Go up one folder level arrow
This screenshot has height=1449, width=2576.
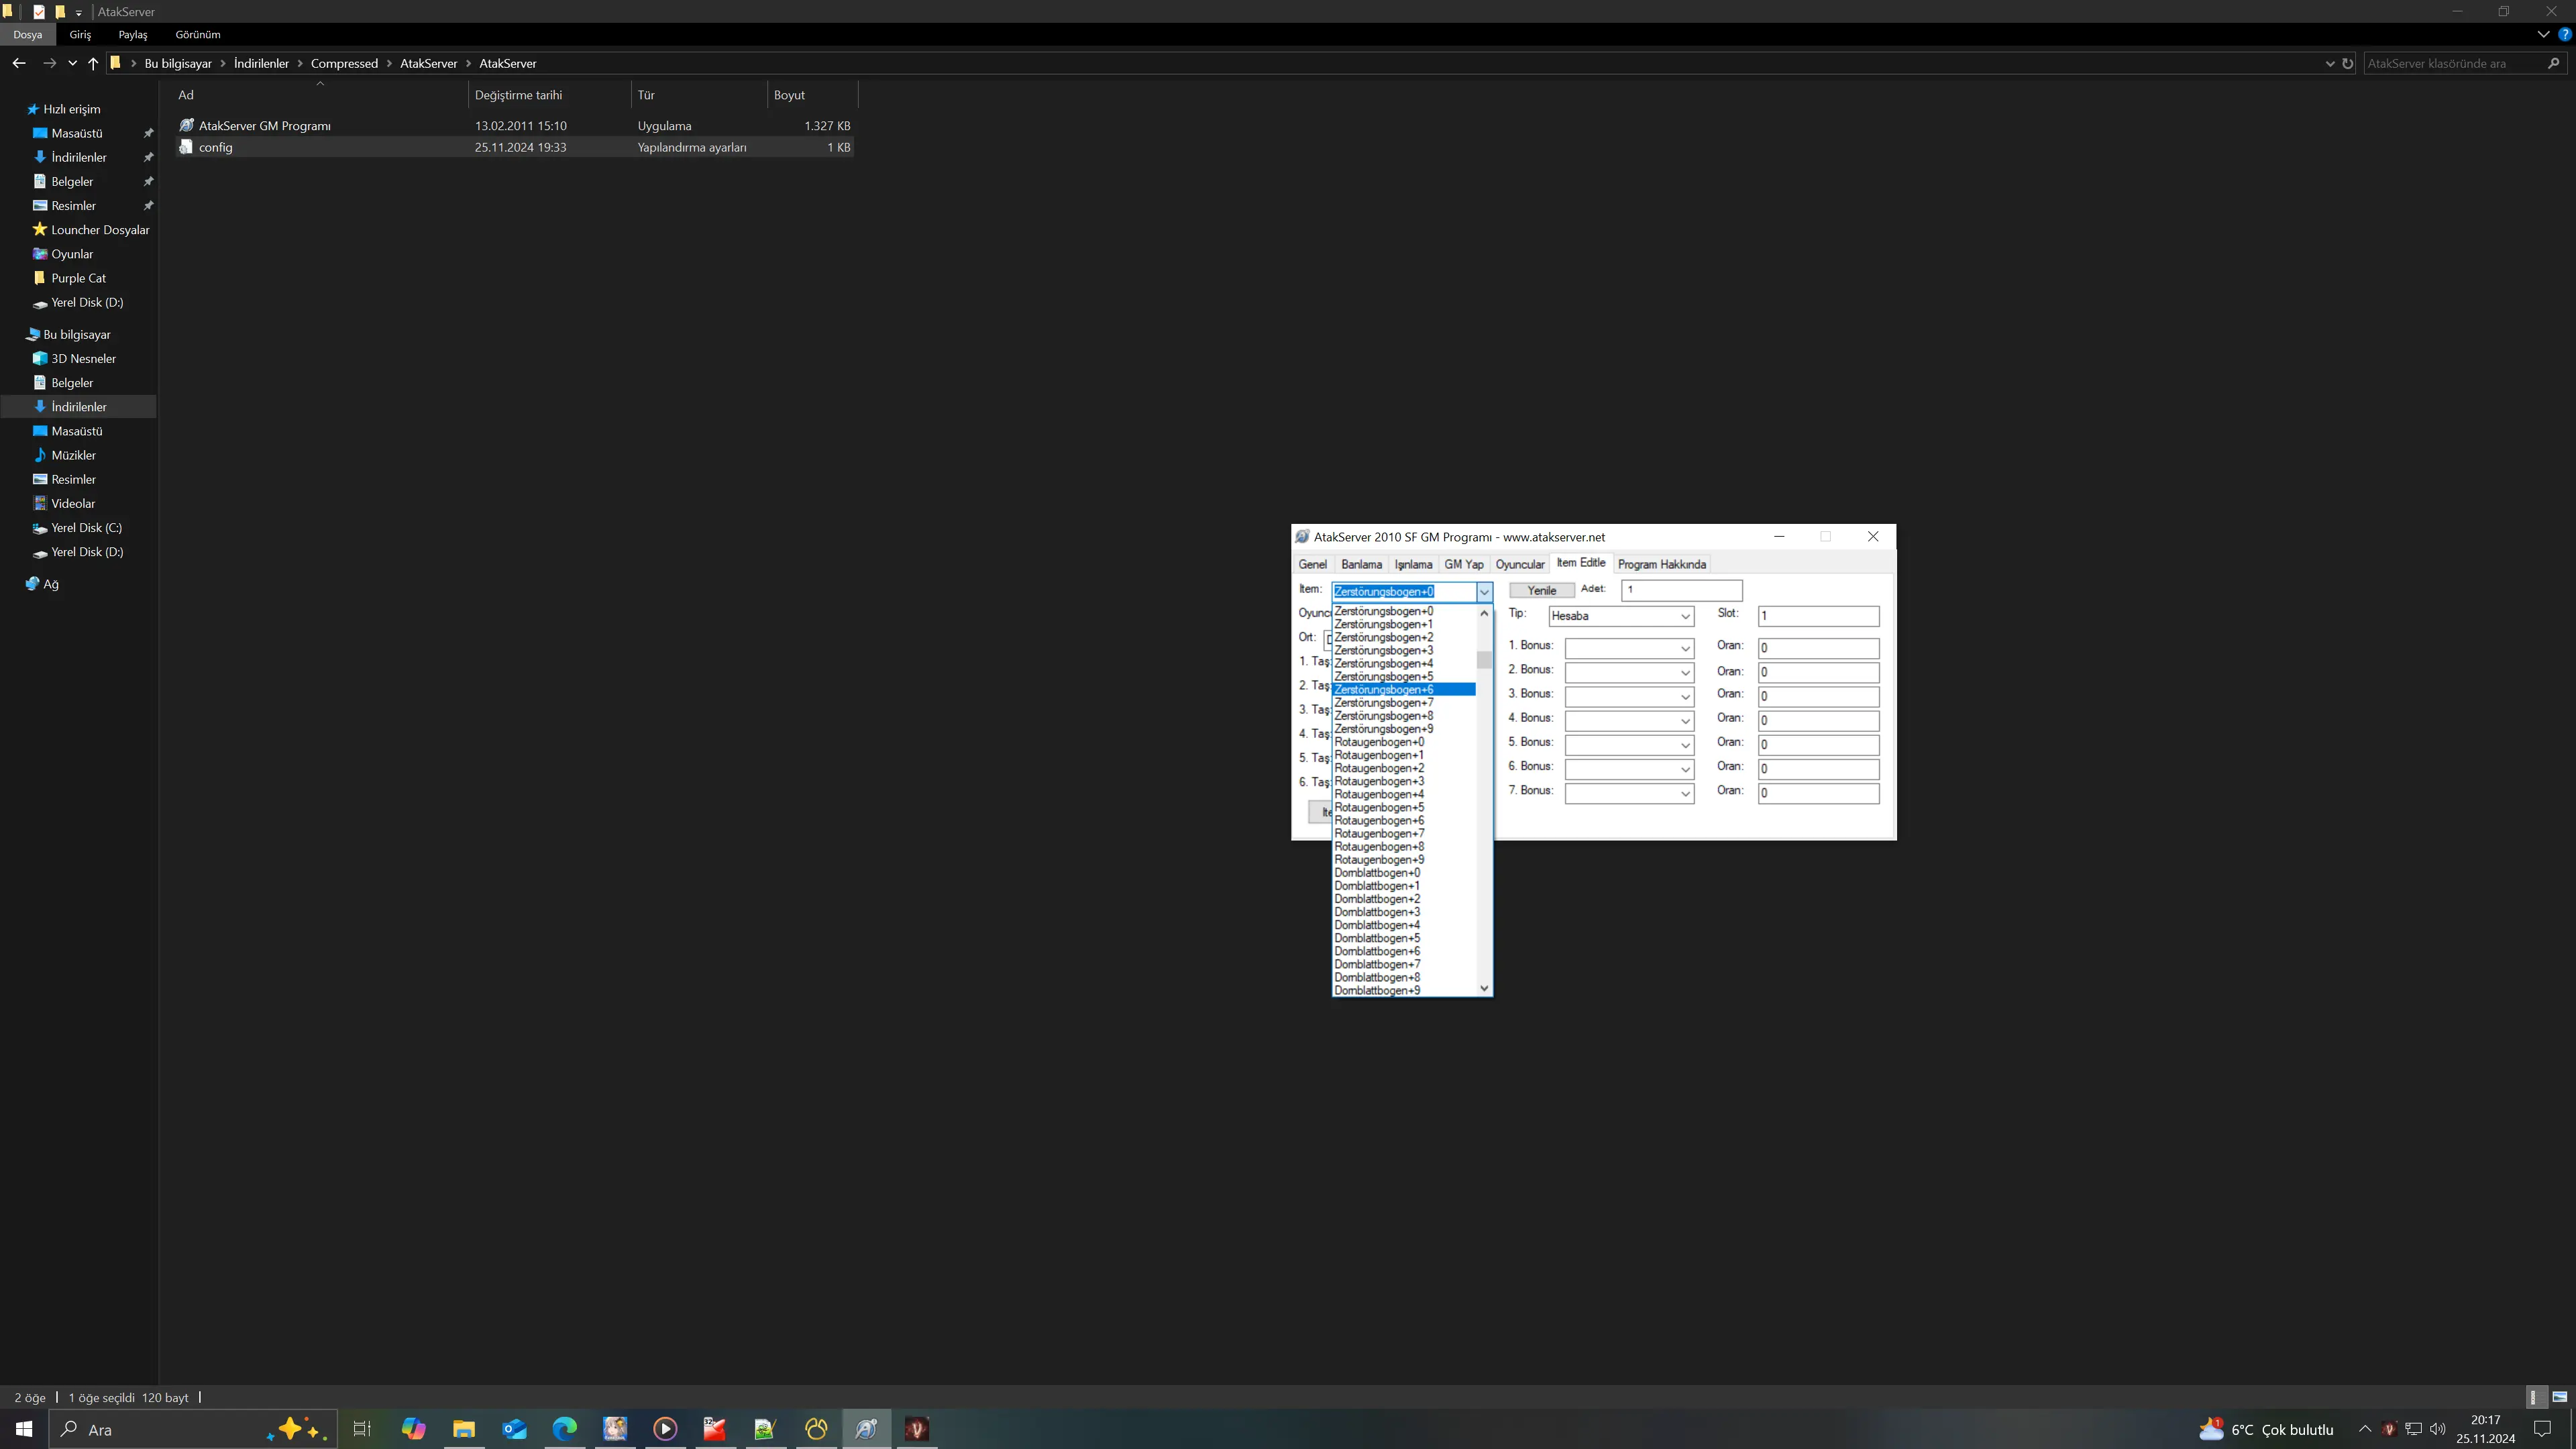(93, 63)
